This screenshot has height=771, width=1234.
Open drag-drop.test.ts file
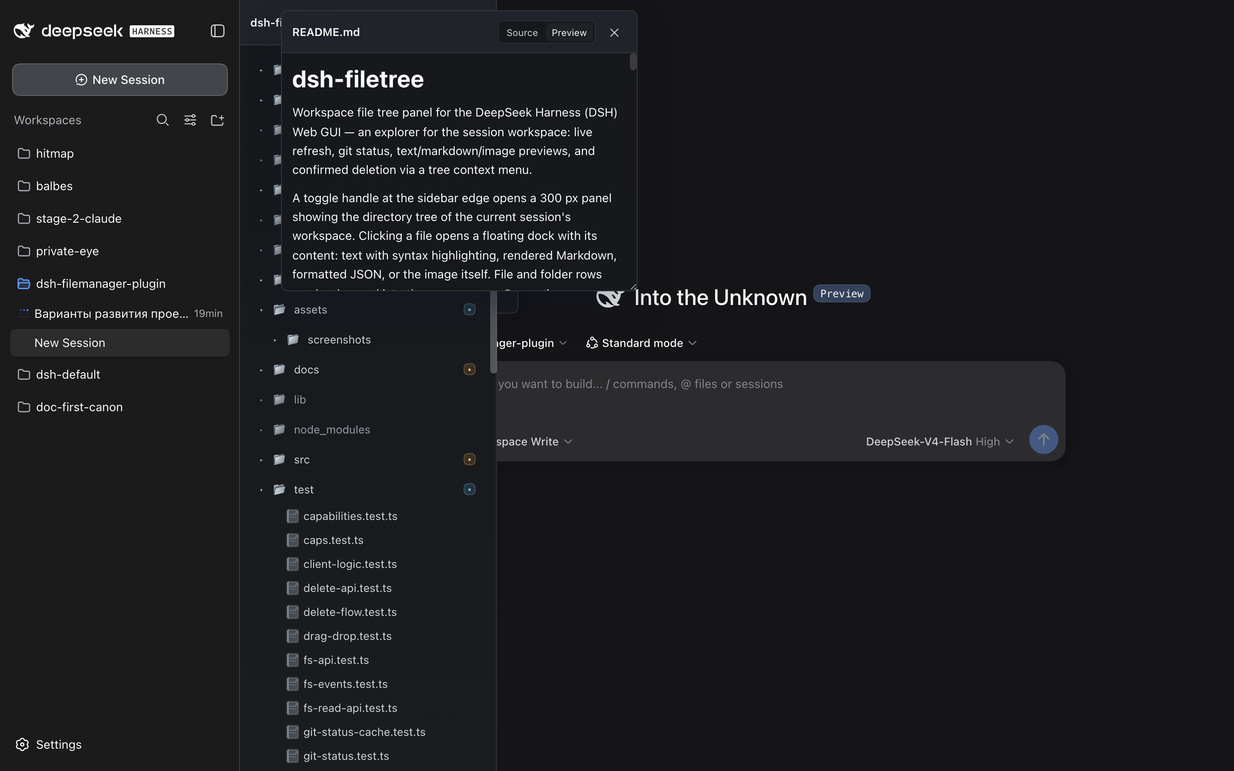(x=347, y=636)
